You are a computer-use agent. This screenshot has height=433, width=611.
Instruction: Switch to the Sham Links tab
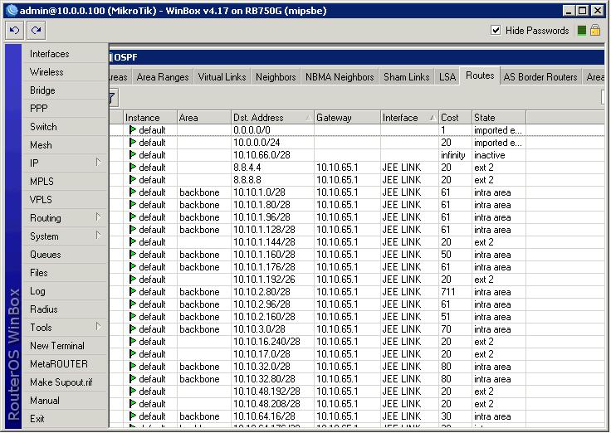(407, 77)
